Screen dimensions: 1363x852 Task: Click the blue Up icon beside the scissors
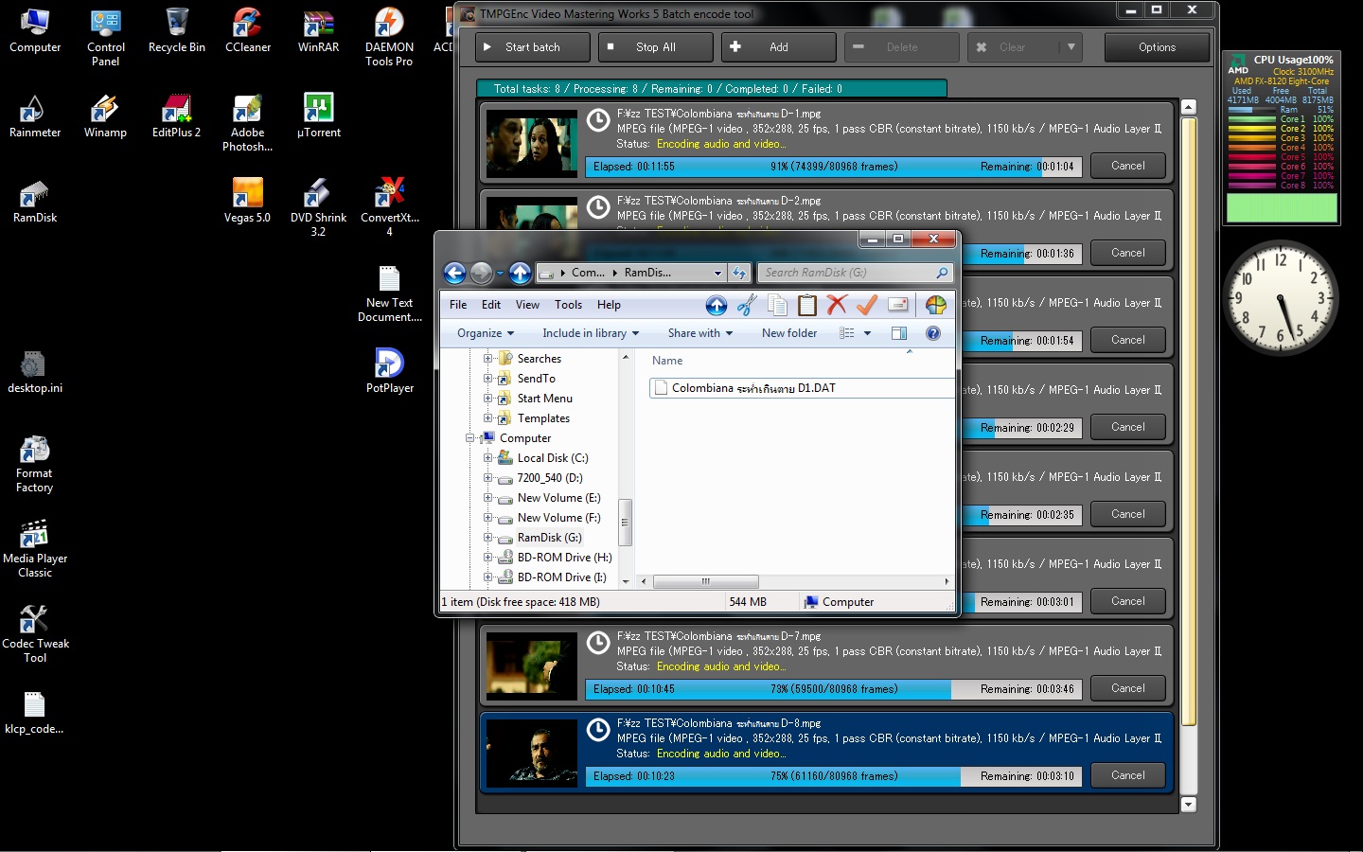[x=717, y=305]
